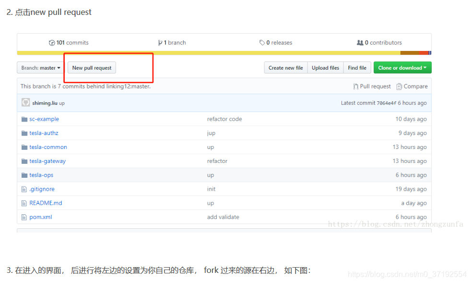Open the tesla-ops folder link
Image resolution: width=471 pixels, height=283 pixels.
41,175
